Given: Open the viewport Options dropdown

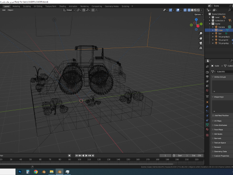Looking at the screenshot, I should click(199, 15).
